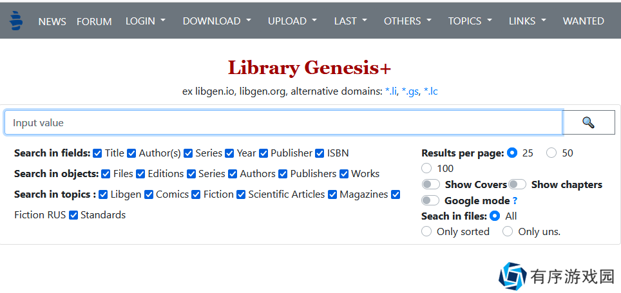Uncheck the Works objects checkbox
621x293 pixels.
[x=344, y=174]
